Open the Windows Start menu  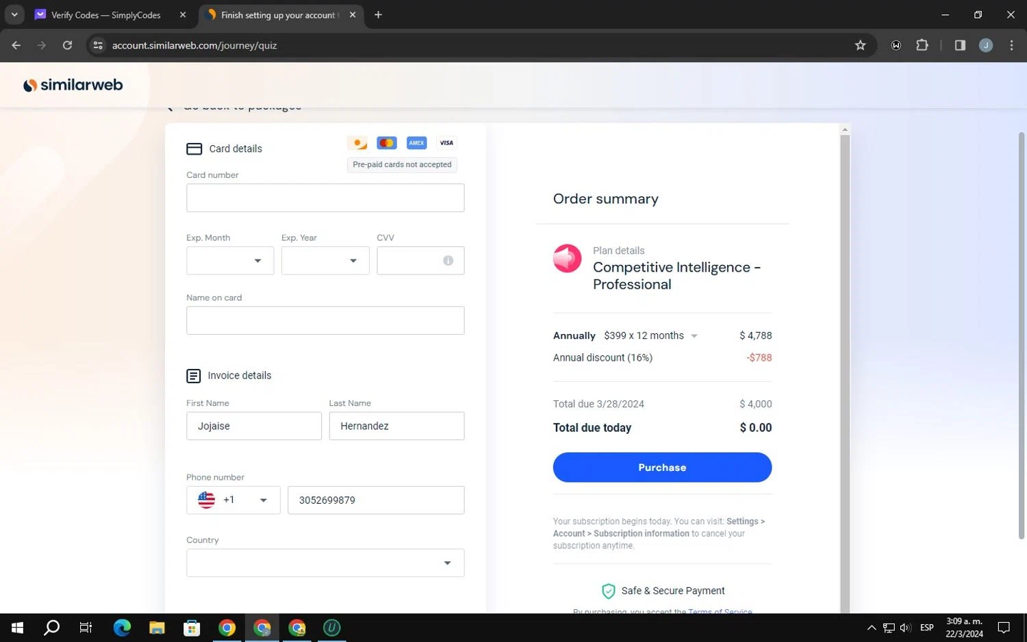pyautogui.click(x=17, y=628)
